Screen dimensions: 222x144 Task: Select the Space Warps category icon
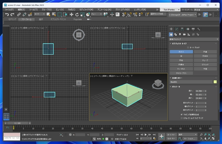[193, 35]
